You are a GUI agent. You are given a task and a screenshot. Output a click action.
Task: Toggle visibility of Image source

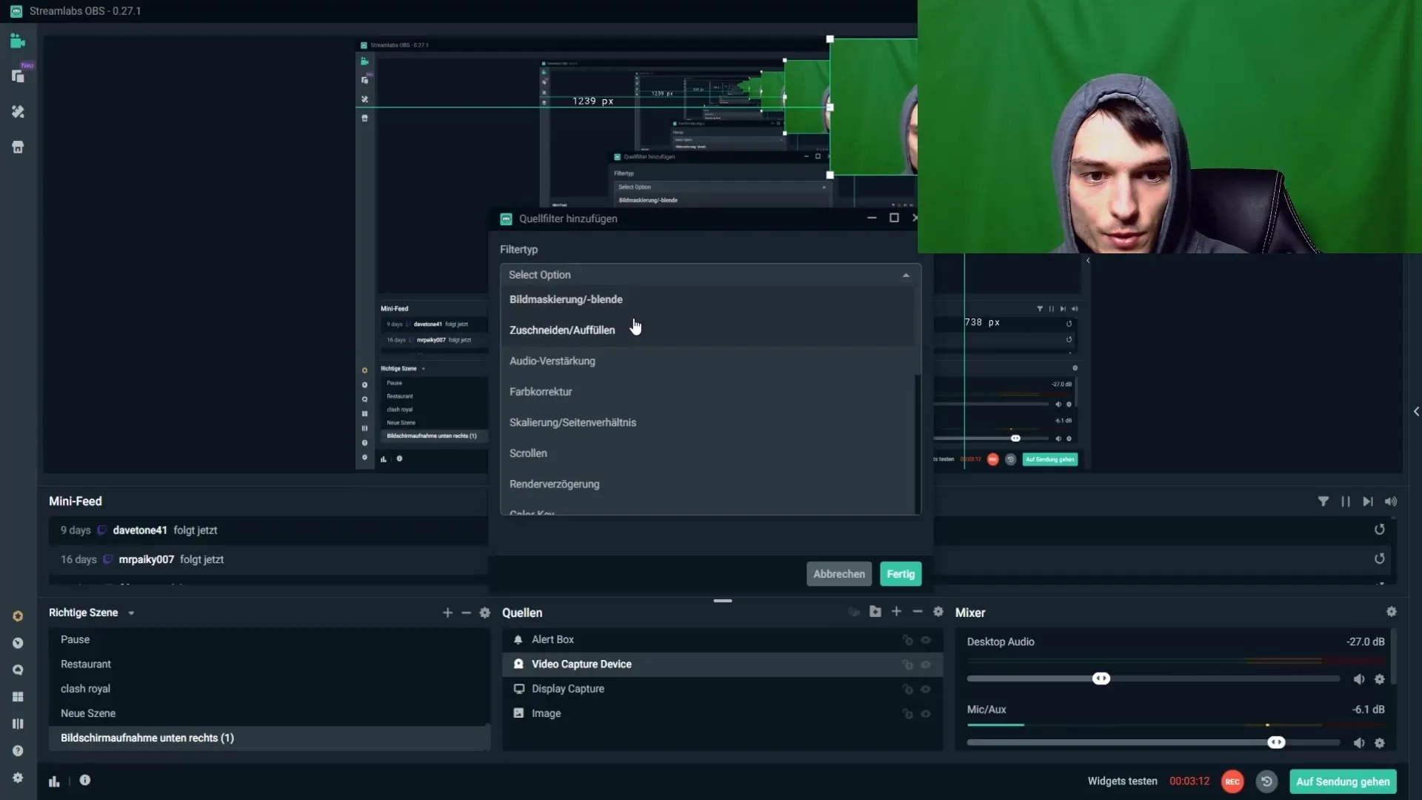pos(926,714)
